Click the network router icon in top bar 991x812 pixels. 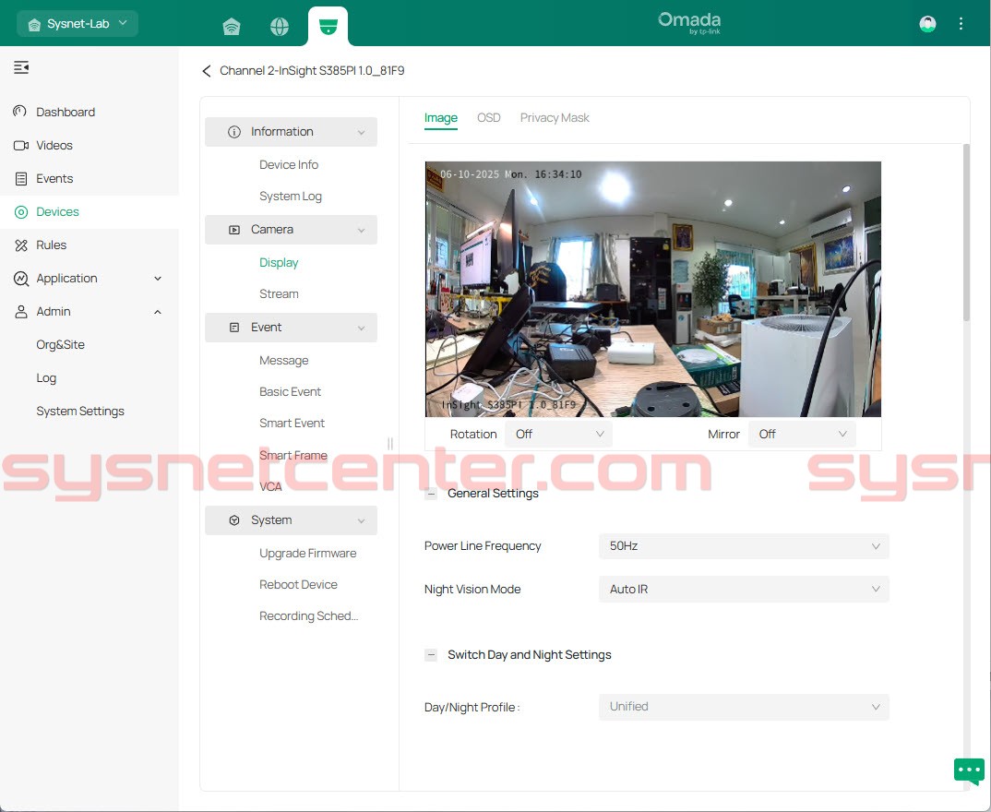tap(232, 27)
